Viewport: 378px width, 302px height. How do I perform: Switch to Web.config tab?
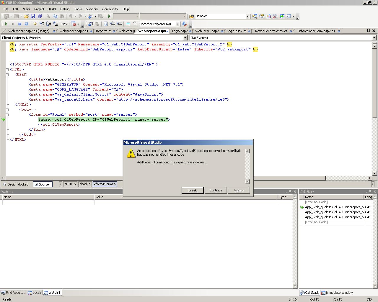tap(127, 31)
